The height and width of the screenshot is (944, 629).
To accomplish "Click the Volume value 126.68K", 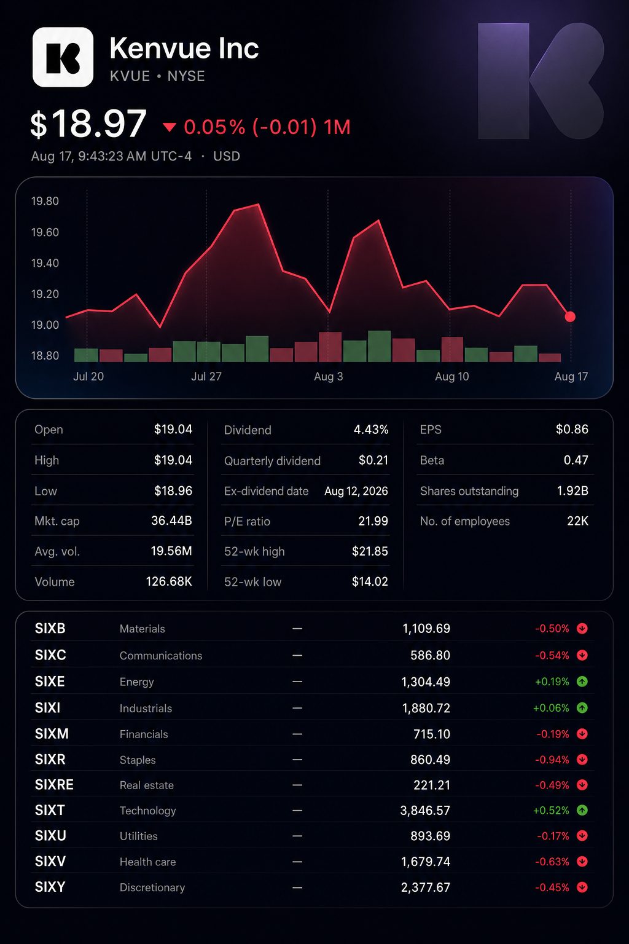I will [x=169, y=581].
